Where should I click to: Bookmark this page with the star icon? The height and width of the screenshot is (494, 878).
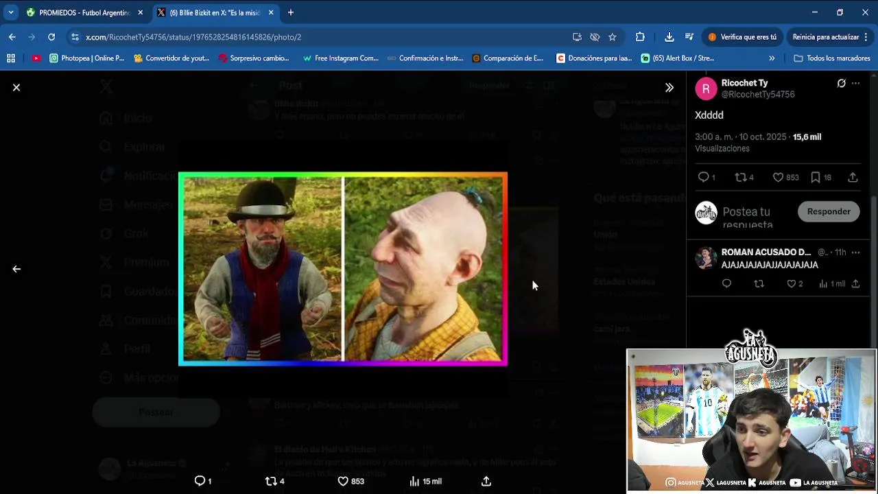[x=613, y=37]
